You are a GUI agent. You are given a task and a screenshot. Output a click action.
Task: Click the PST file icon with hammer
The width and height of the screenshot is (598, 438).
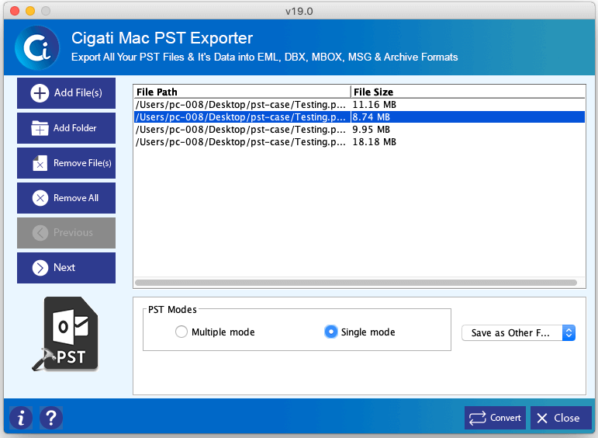pos(66,334)
